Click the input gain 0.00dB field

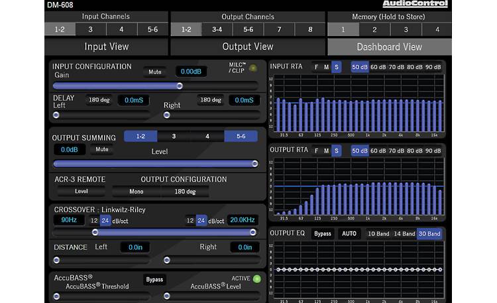[x=191, y=72]
